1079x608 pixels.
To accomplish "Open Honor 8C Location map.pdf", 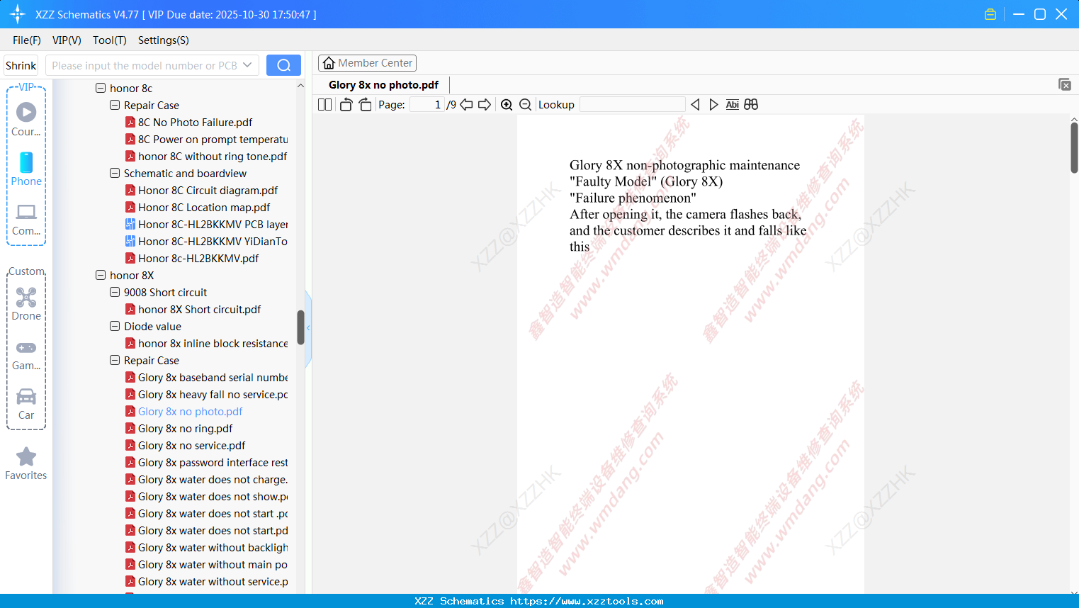I will [198, 207].
